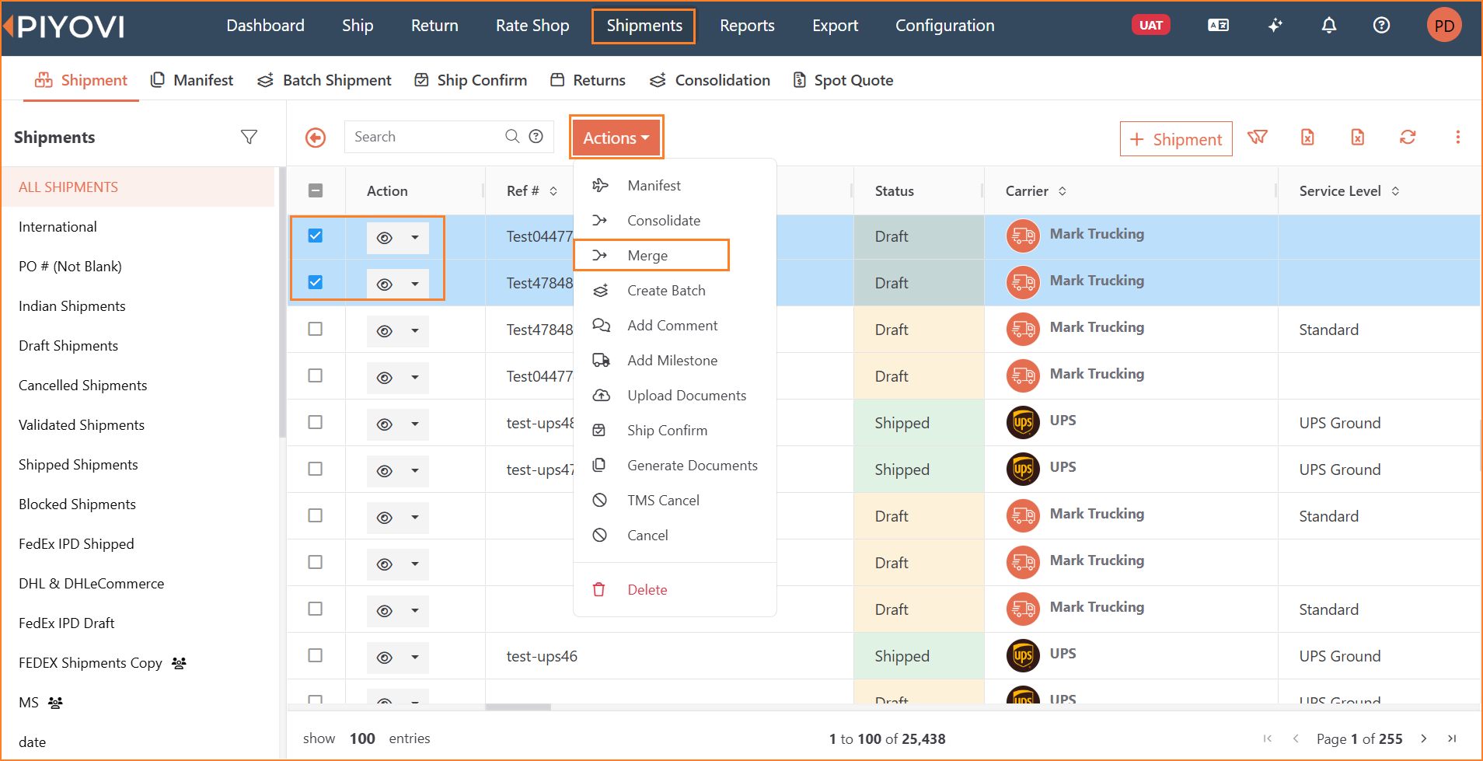The width and height of the screenshot is (1483, 761).
Task: Uncheck the selected Test47848 row checkbox
Action: [316, 283]
